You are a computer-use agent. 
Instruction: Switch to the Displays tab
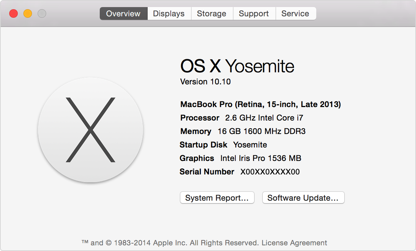[169, 14]
